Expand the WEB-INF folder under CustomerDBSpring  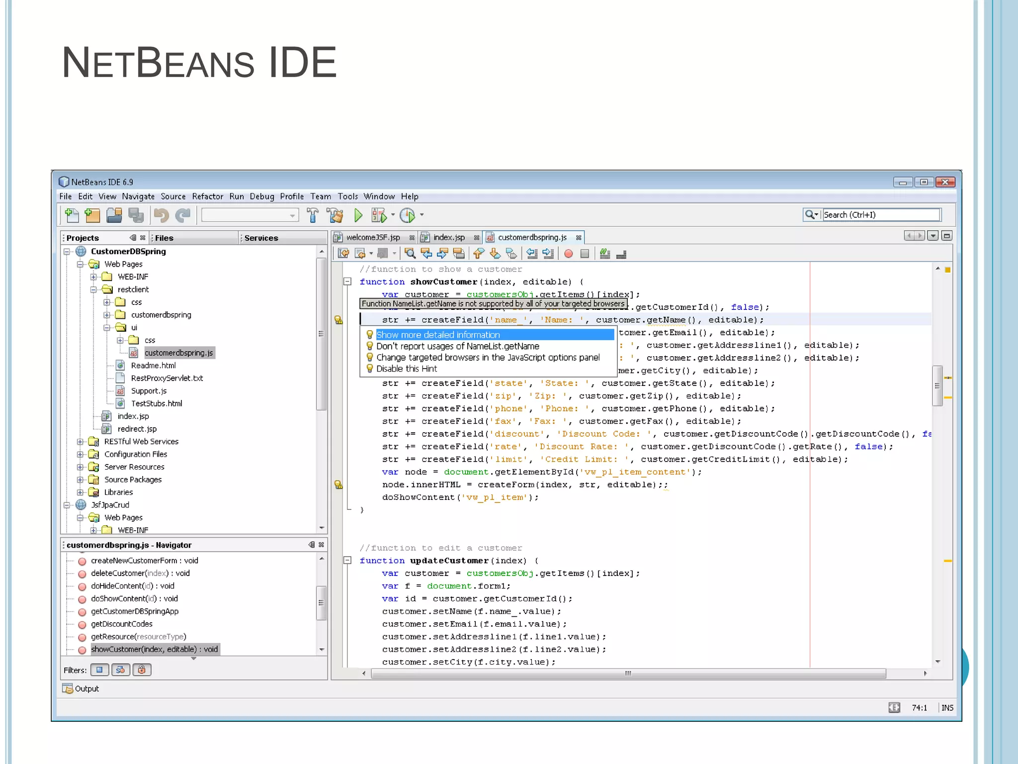point(93,277)
